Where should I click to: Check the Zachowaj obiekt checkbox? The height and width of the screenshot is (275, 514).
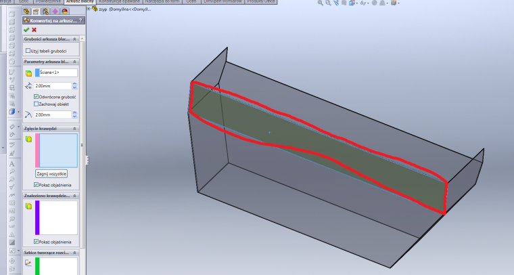pyautogui.click(x=37, y=104)
